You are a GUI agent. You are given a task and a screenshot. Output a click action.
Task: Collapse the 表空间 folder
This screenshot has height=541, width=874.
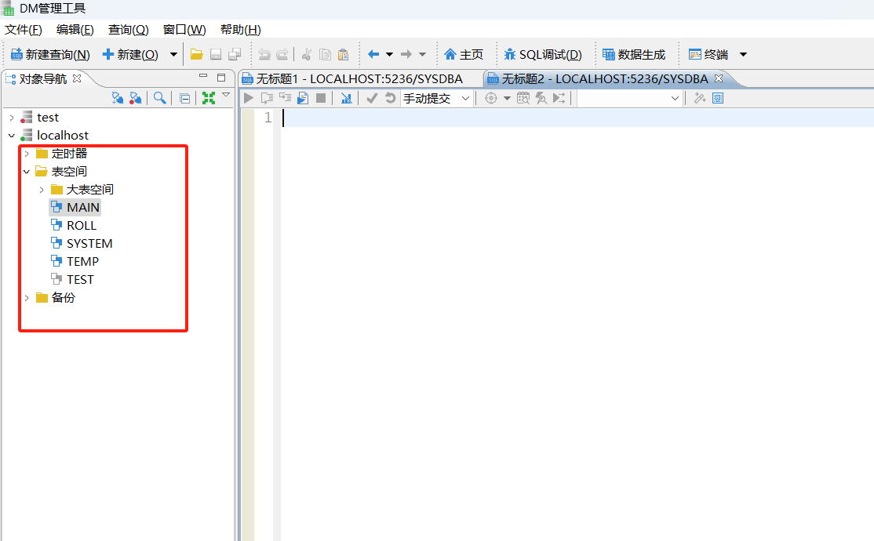[x=27, y=172]
